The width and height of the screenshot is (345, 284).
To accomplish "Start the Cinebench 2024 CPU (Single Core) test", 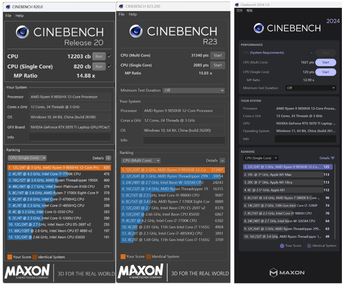I will 325,72.
